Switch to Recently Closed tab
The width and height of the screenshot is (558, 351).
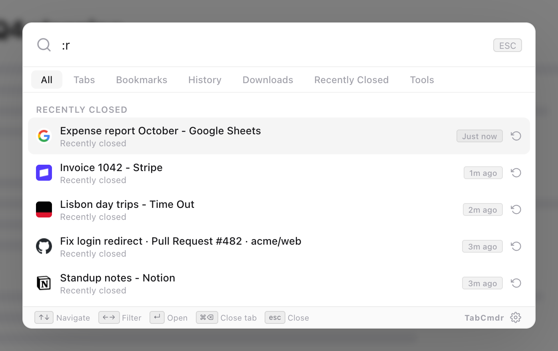pos(351,80)
